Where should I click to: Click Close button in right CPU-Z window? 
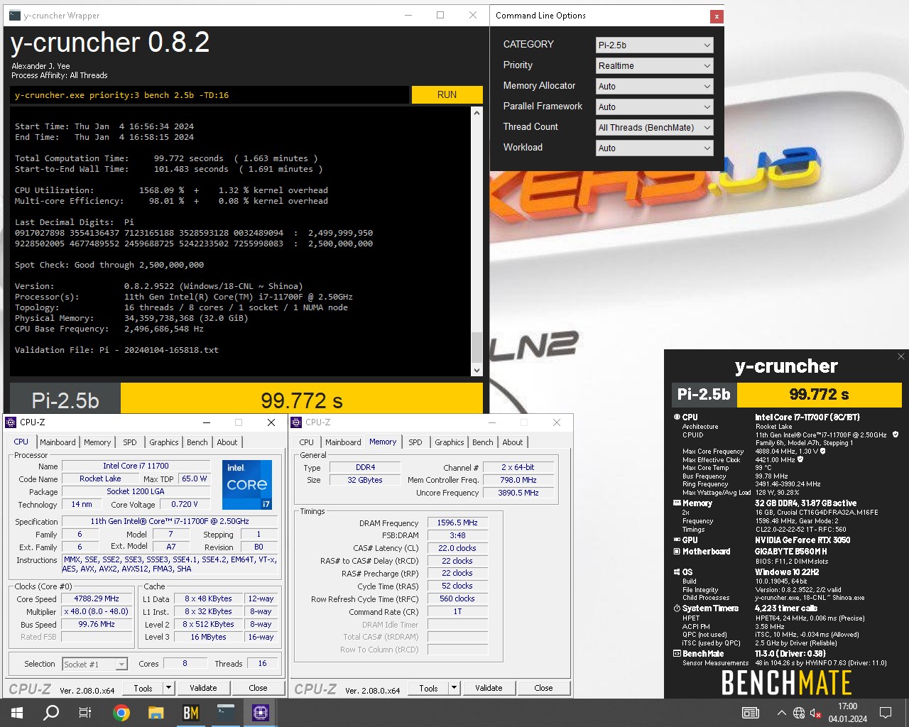pyautogui.click(x=543, y=688)
